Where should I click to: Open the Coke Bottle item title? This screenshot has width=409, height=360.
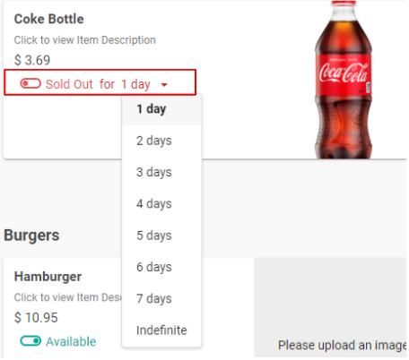tap(49, 19)
